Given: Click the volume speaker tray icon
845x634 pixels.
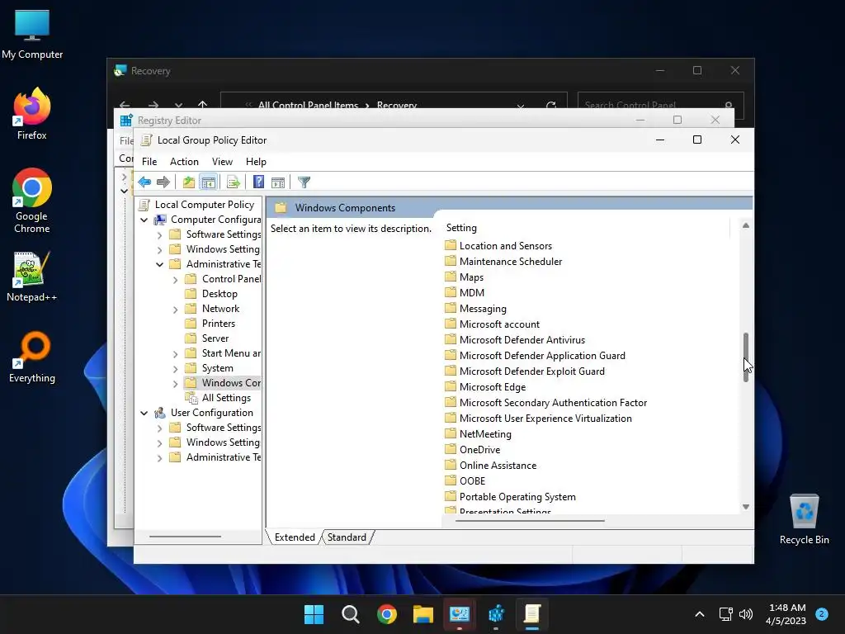Looking at the screenshot, I should (x=746, y=614).
